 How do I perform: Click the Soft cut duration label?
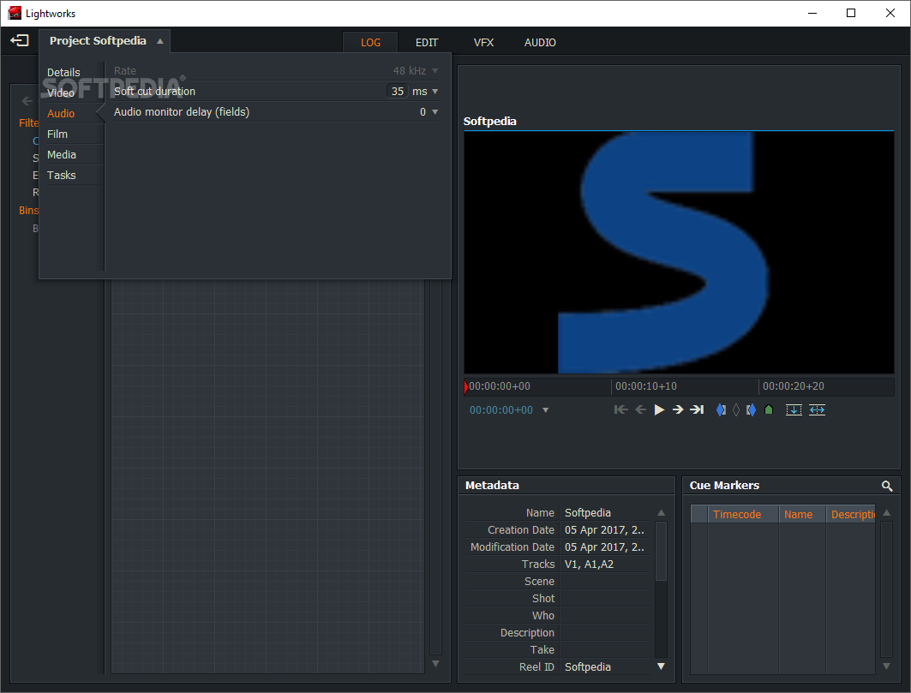tap(154, 91)
